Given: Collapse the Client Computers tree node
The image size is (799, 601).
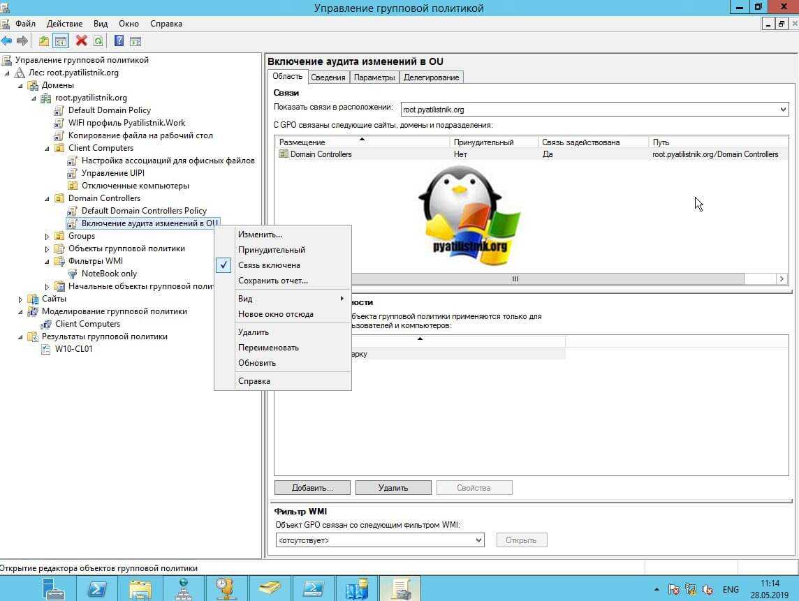Looking at the screenshot, I should (47, 148).
